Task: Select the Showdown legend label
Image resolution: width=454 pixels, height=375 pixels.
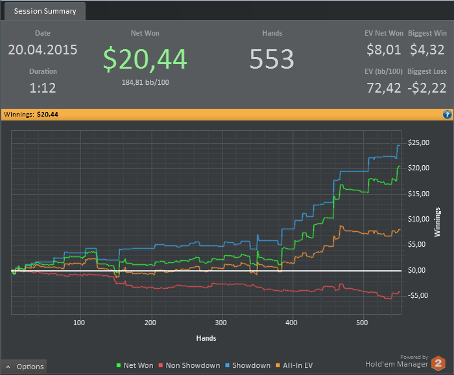Action: point(252,365)
